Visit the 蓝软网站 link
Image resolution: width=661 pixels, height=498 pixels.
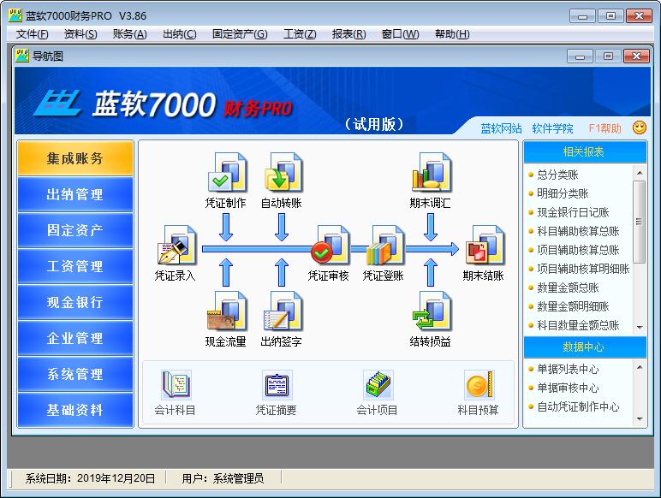point(501,128)
